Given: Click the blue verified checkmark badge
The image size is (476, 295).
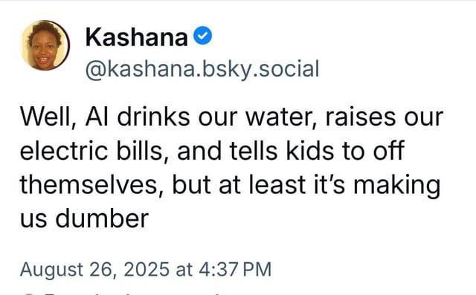Looking at the screenshot, I should coord(203,36).
